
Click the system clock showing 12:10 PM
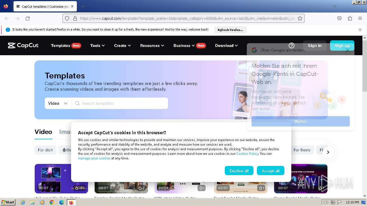tap(352, 202)
